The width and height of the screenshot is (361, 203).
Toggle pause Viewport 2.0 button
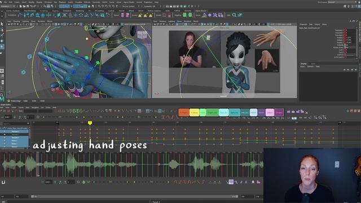(192, 6)
